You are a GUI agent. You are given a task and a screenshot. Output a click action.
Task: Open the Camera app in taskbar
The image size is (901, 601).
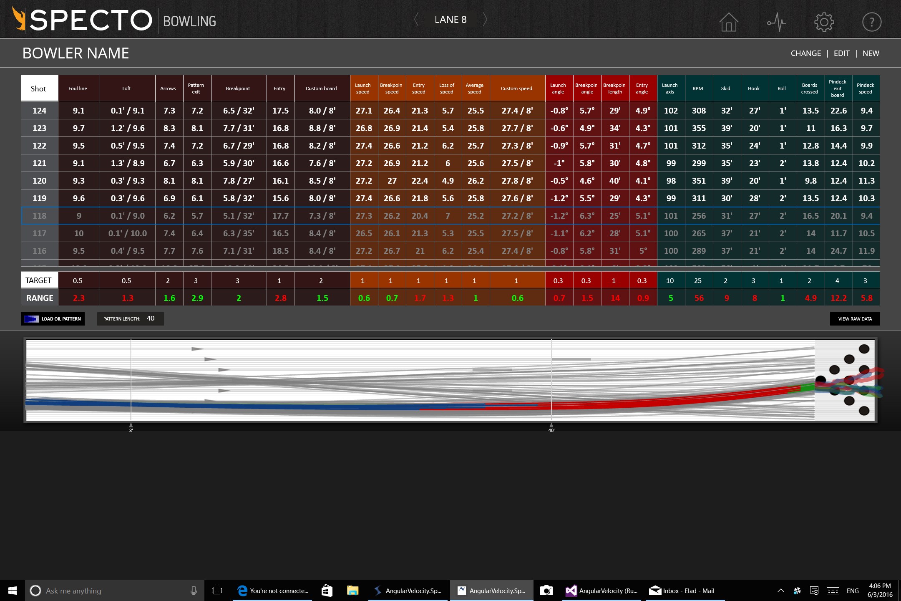click(x=546, y=591)
